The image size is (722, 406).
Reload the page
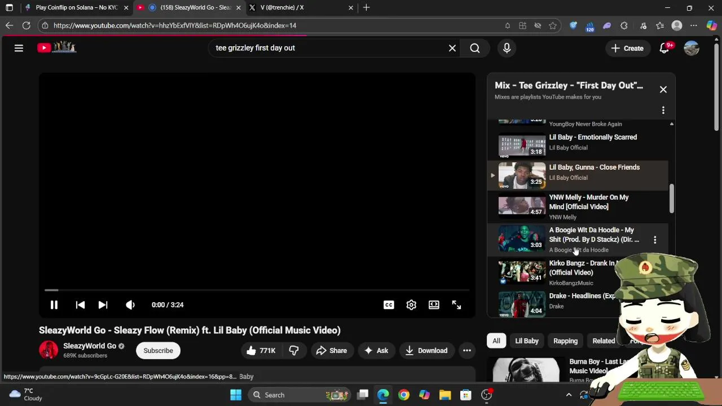coord(26,25)
